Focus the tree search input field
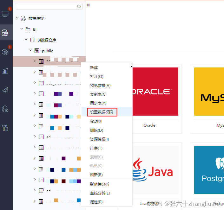The width and height of the screenshot is (224, 210). 49,6
